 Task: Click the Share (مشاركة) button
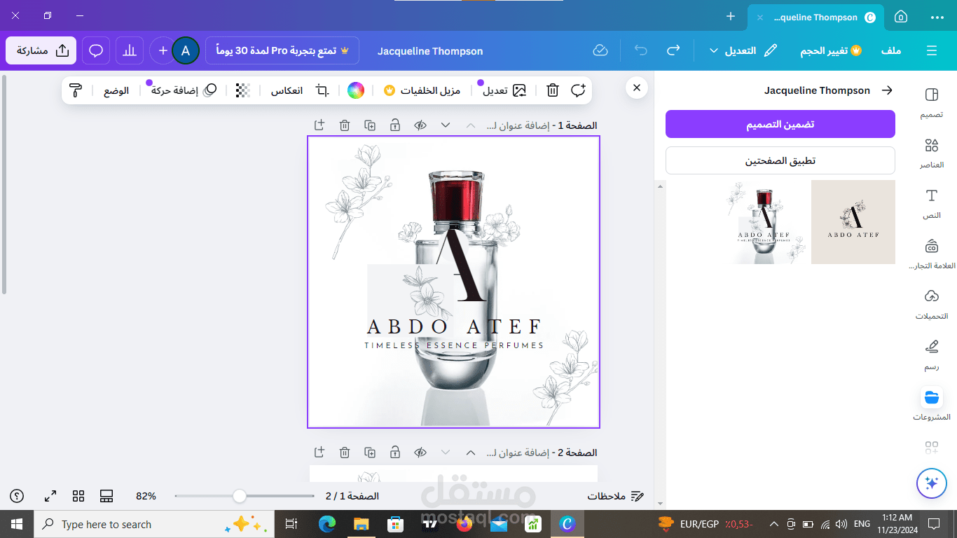(41, 50)
